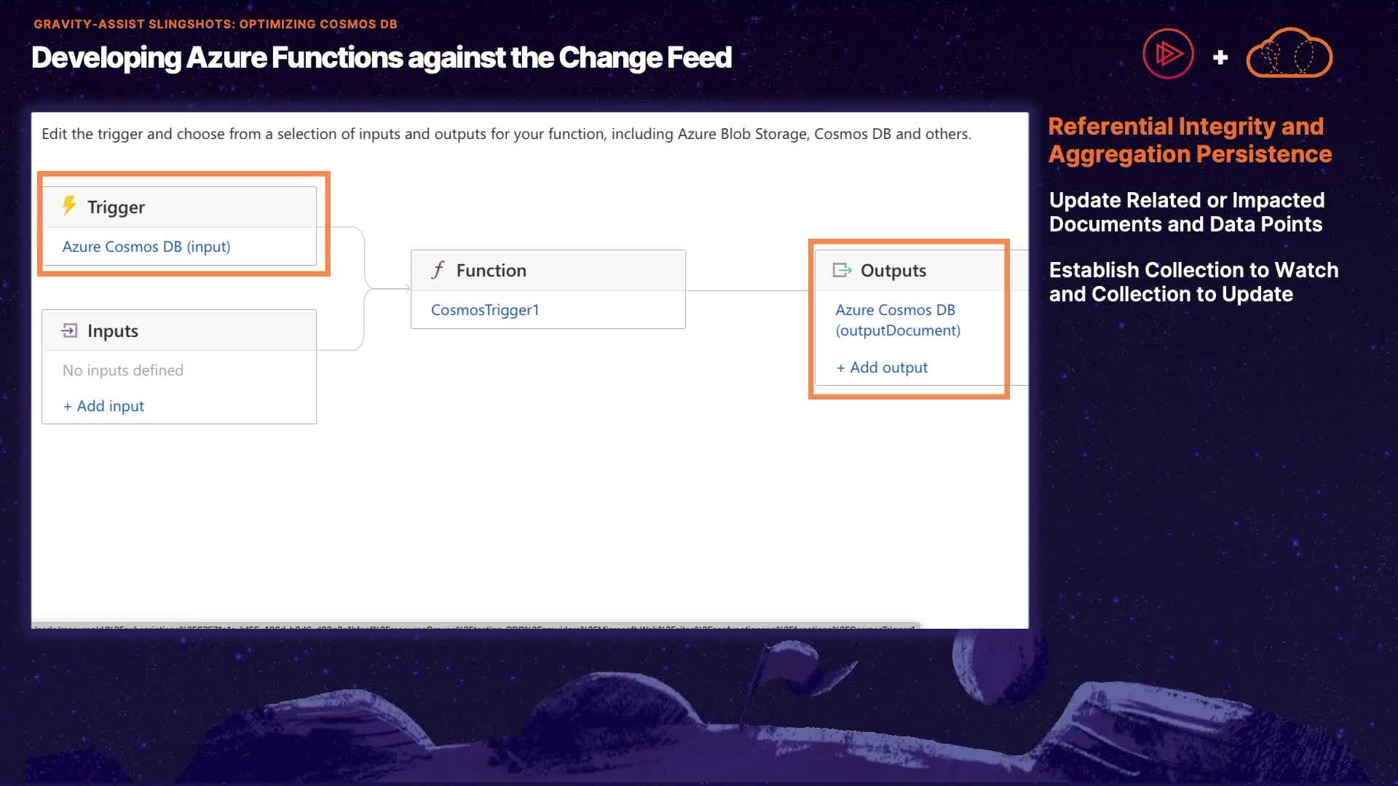This screenshot has width=1398, height=786.
Task: Click the 'No inputs defined' text
Action: [123, 370]
